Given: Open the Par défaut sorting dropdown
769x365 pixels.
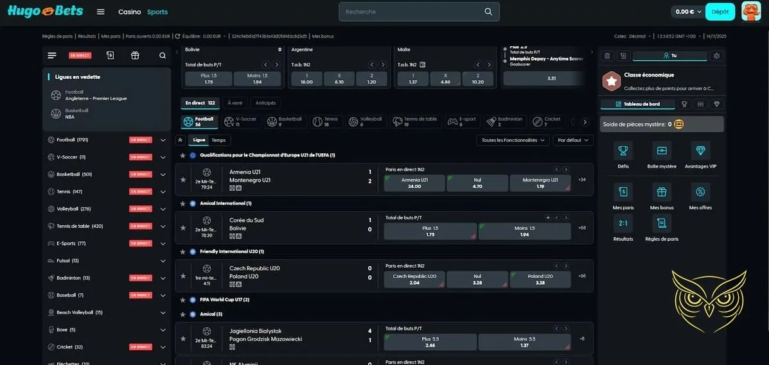Looking at the screenshot, I should [573, 140].
